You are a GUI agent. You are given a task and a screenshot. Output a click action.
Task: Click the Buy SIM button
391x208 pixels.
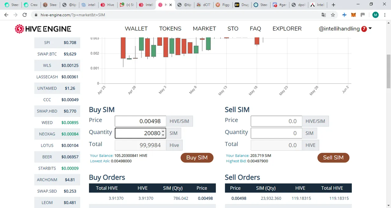pyautogui.click(x=197, y=158)
